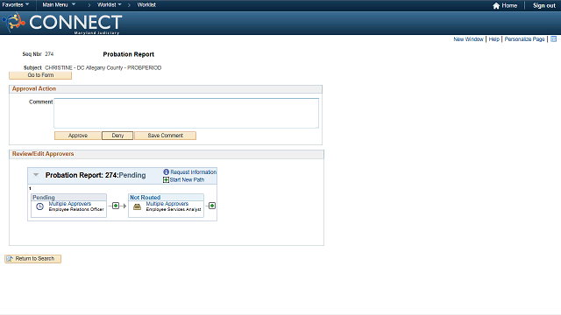Viewport: 561px width, 315px height.
Task: Click the Return to Search button
Action: 33,259
